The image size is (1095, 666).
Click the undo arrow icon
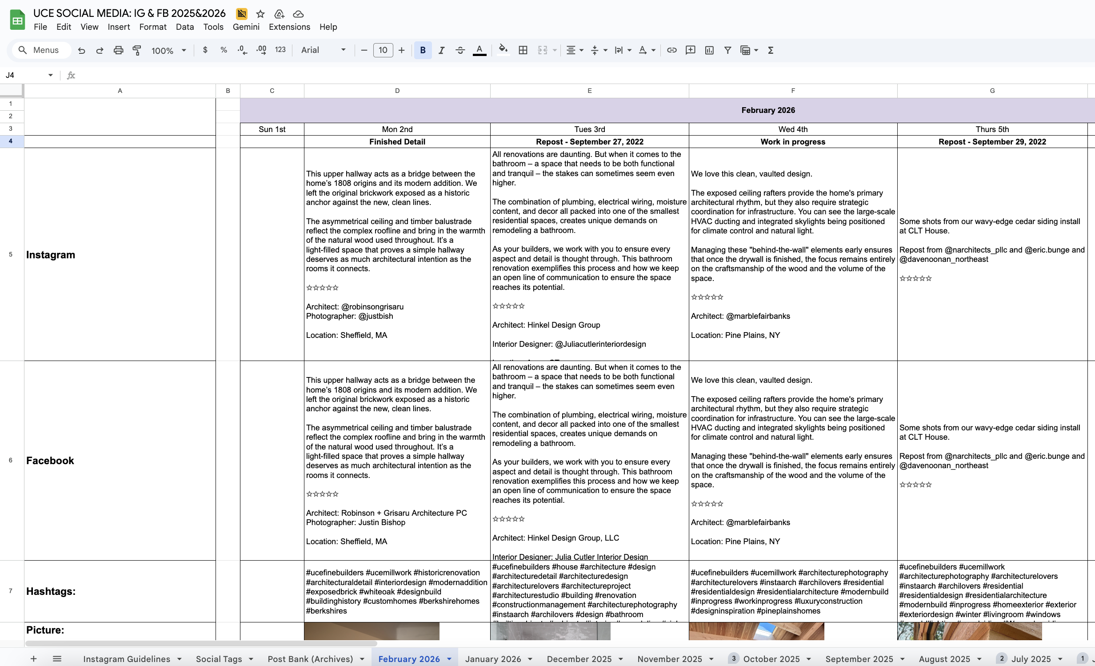(81, 50)
